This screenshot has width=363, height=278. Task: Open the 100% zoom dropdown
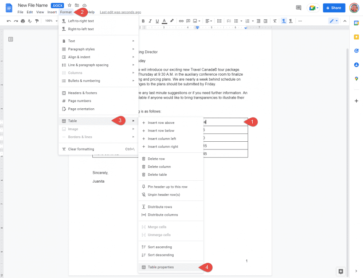click(x=51, y=21)
